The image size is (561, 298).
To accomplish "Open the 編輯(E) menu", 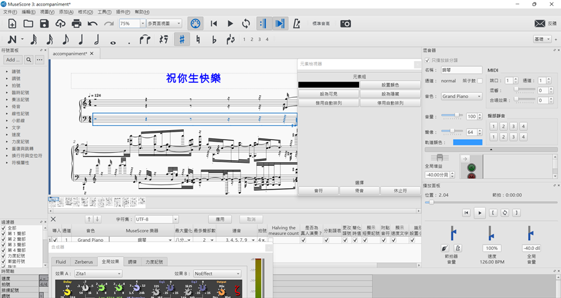I will pyautogui.click(x=29, y=12).
